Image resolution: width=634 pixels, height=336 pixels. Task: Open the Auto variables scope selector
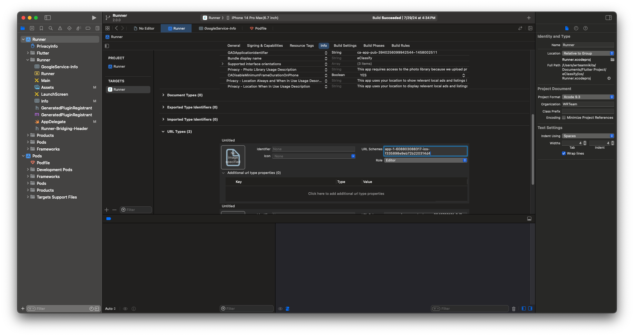click(x=110, y=309)
